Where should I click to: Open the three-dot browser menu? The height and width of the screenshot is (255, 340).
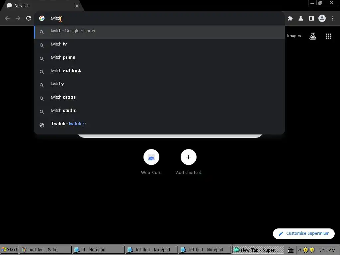click(333, 18)
